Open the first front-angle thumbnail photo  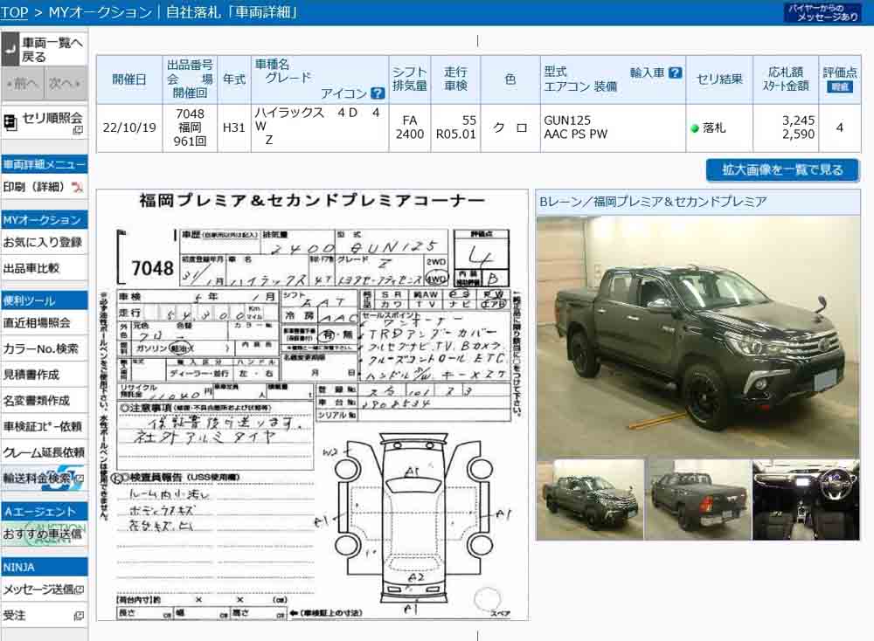[x=590, y=500]
